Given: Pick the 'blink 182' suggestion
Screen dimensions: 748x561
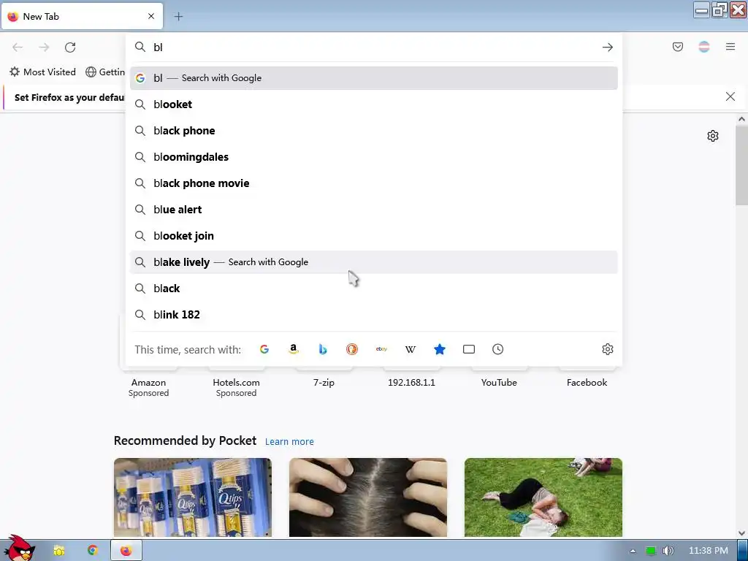Looking at the screenshot, I should (x=373, y=314).
